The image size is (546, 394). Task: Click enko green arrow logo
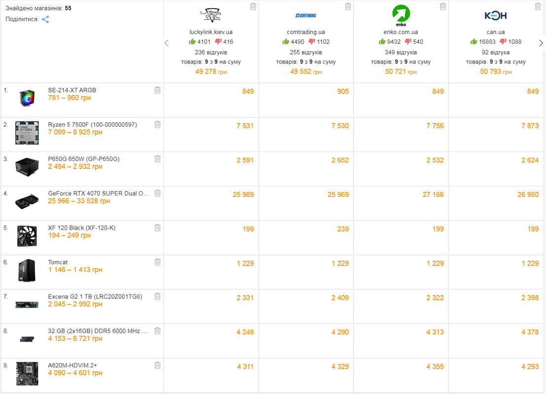(401, 15)
